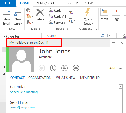Click the New Email icon

coord(6,12)
